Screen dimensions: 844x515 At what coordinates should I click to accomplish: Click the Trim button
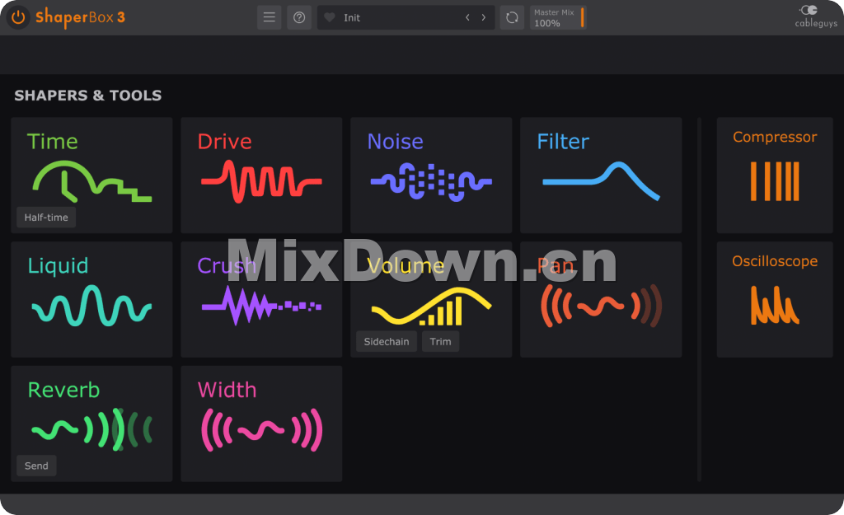[x=440, y=342]
